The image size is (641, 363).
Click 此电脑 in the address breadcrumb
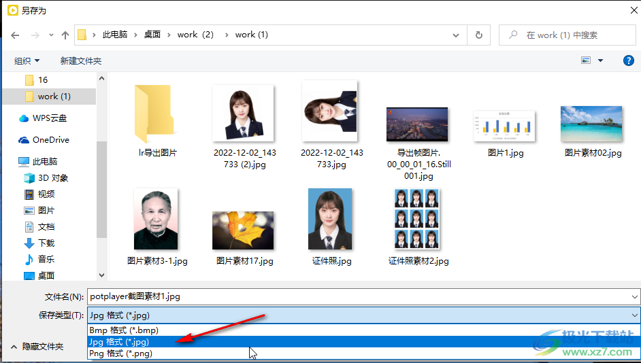115,35
